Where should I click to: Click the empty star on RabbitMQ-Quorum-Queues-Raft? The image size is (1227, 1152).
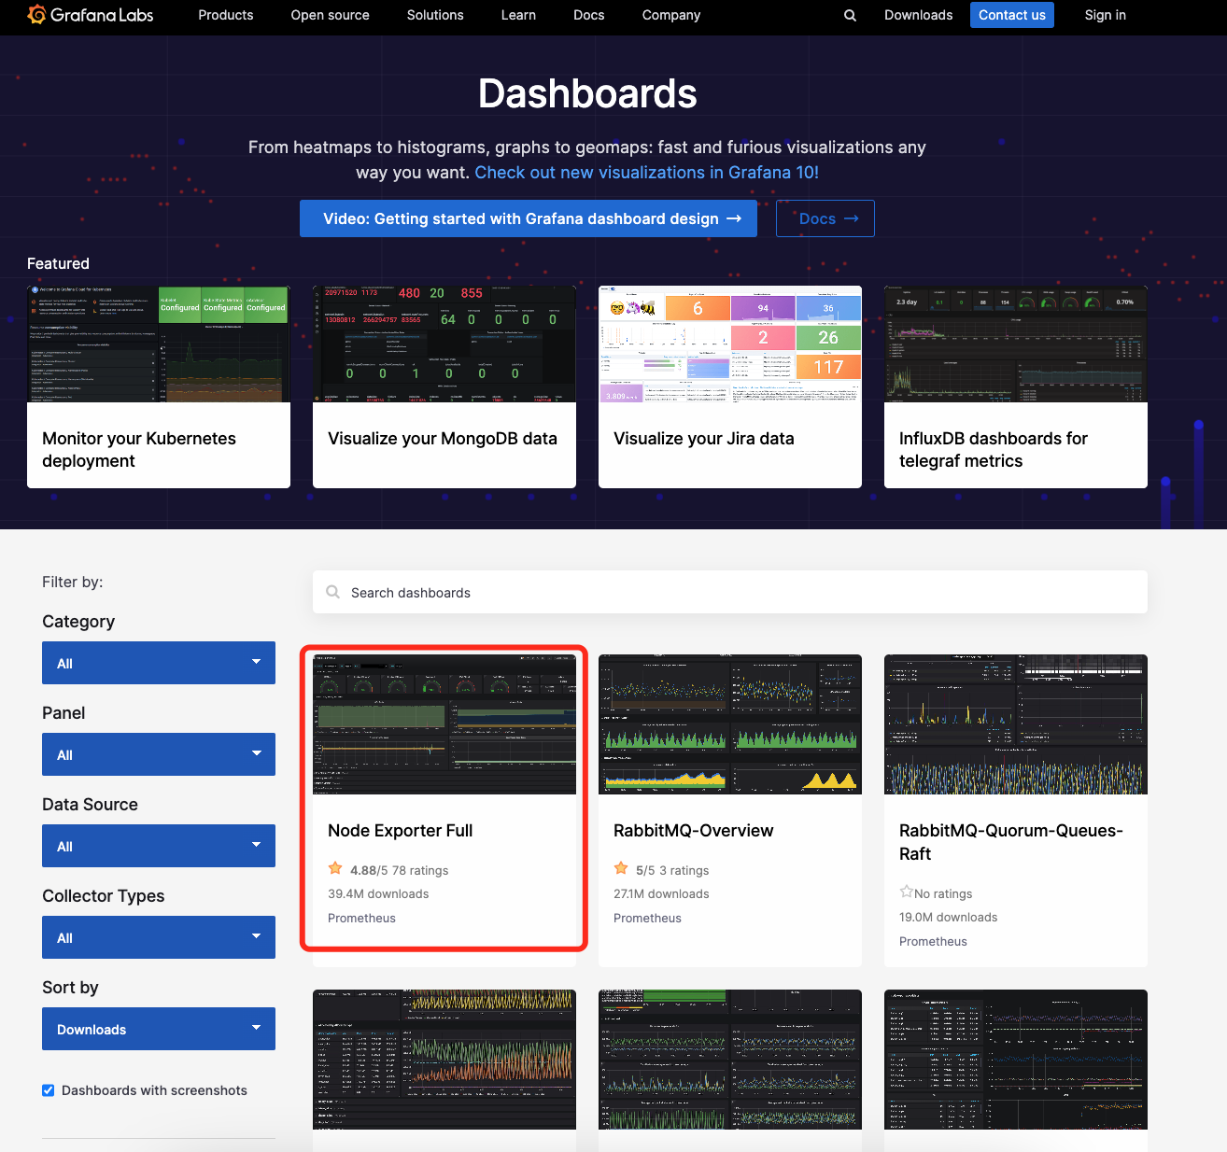click(x=906, y=892)
